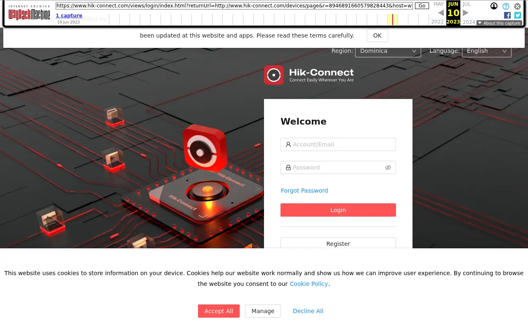The image size is (528, 330).
Task: Select the 2024 year in timeline
Action: coord(469,22)
